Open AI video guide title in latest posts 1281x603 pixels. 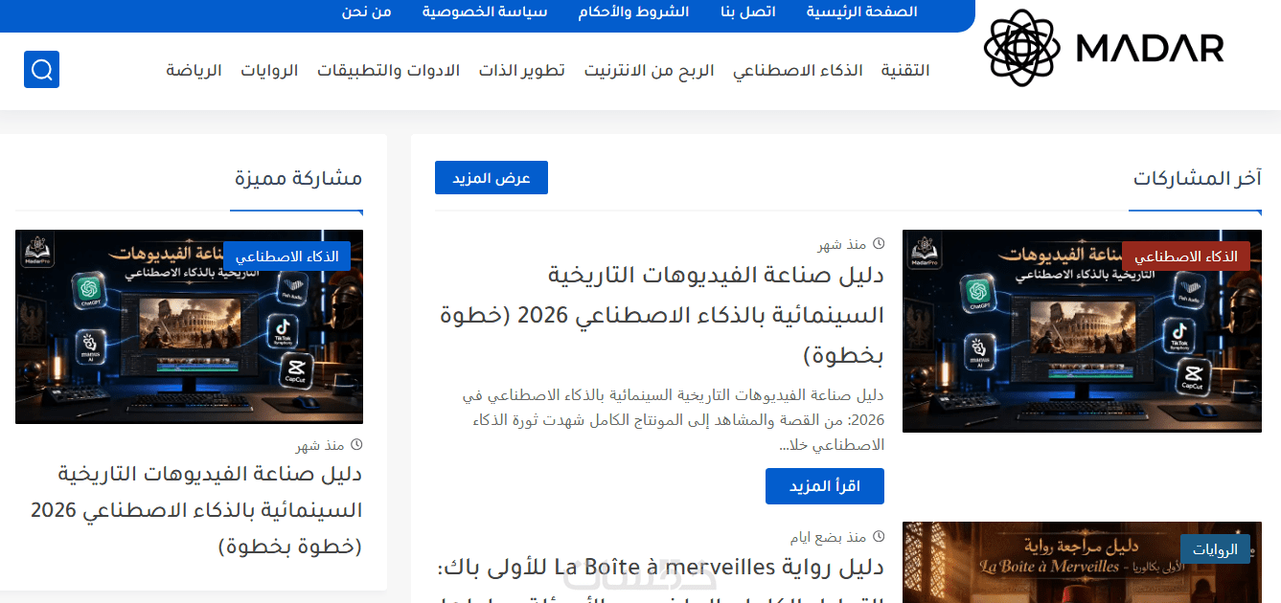coord(661,316)
